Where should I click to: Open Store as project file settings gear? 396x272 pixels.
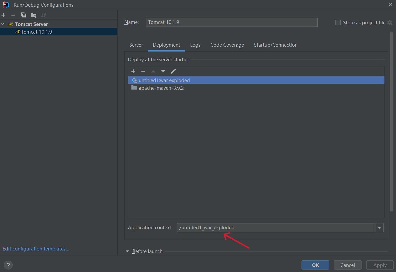(x=390, y=23)
